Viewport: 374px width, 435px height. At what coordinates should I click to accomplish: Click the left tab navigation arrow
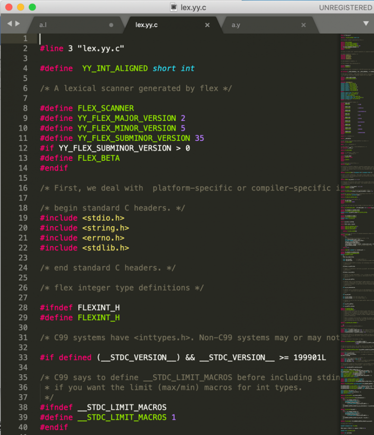[x=9, y=23]
